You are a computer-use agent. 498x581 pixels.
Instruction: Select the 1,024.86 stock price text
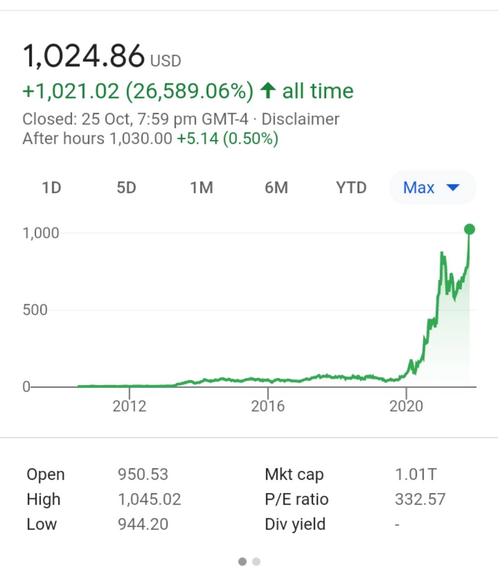coord(84,56)
